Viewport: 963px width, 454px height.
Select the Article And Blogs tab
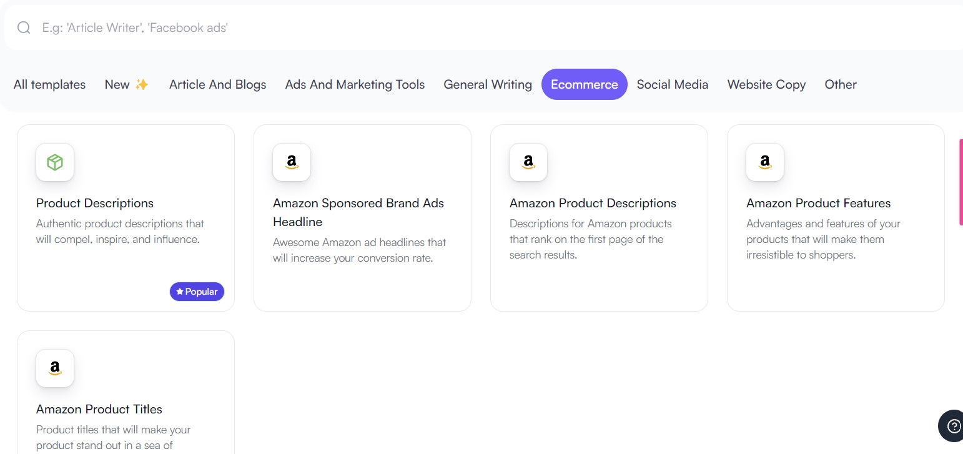[x=217, y=84]
